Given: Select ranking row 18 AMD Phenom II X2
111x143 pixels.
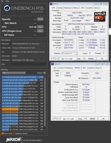Looking at the screenshot, I should click(x=23, y=127).
